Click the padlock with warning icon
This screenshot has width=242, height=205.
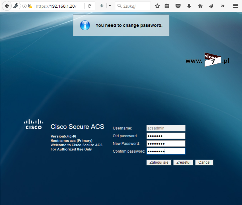(30, 6)
